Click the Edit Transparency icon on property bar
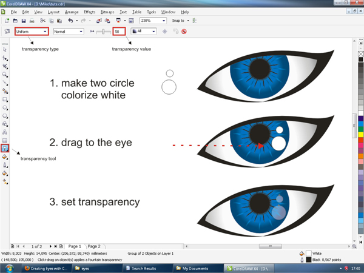 [x=7, y=32]
